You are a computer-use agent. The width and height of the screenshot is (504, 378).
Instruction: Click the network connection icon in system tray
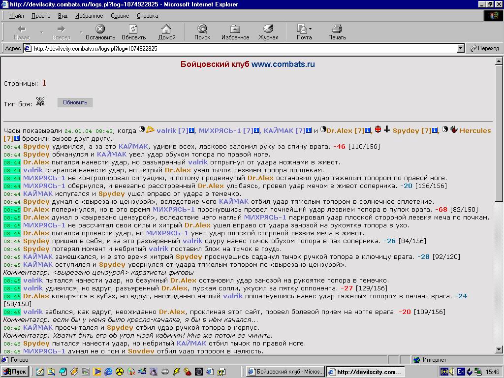pos(478,372)
